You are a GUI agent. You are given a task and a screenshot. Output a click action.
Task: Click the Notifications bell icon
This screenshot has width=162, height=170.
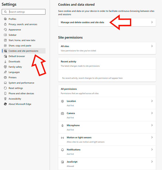click(63, 150)
